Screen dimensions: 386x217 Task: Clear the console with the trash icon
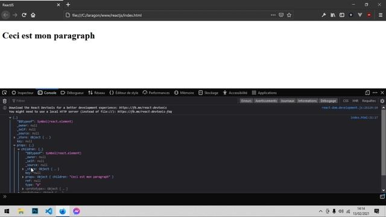(4, 101)
